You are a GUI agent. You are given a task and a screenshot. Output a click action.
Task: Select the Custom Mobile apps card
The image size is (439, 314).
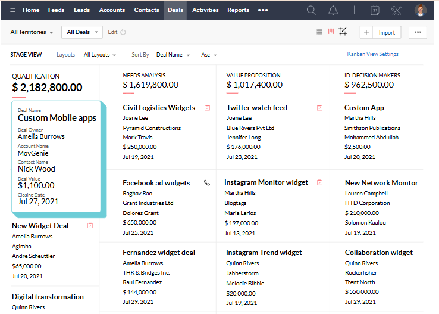click(57, 157)
